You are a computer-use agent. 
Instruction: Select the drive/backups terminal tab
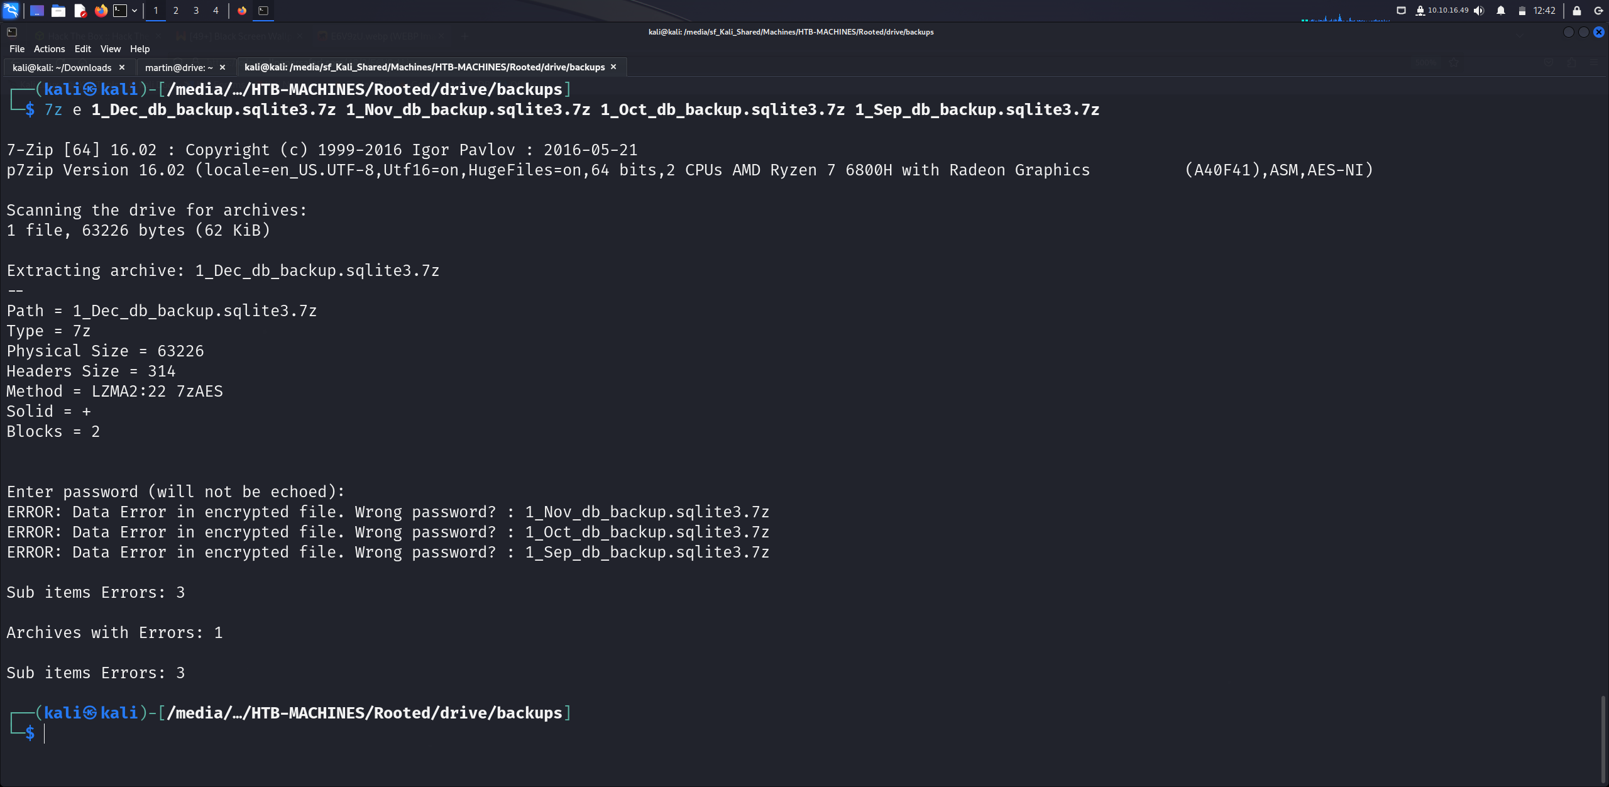click(x=424, y=67)
